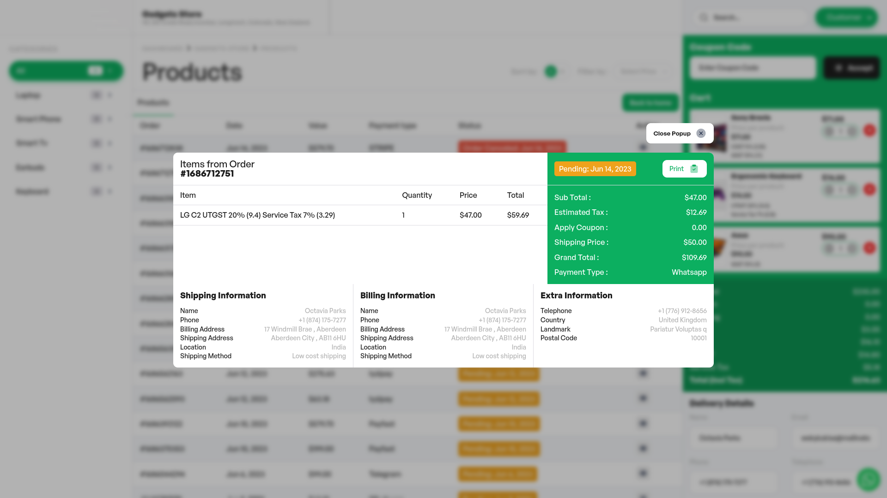Click the Back to home button
The width and height of the screenshot is (887, 498).
[x=650, y=102]
